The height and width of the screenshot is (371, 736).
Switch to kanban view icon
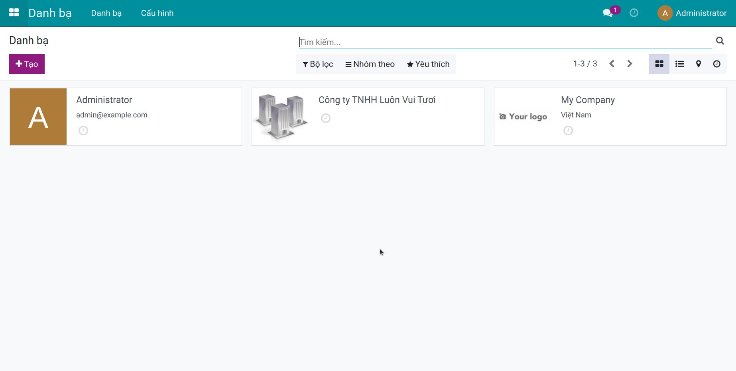(x=659, y=64)
